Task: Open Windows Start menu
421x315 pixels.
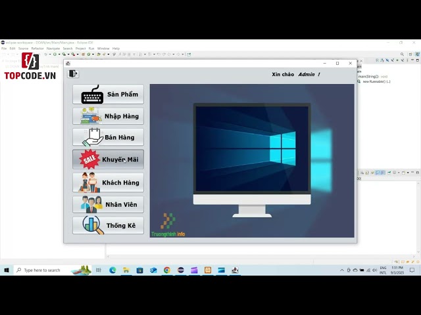Action: coord(7,270)
